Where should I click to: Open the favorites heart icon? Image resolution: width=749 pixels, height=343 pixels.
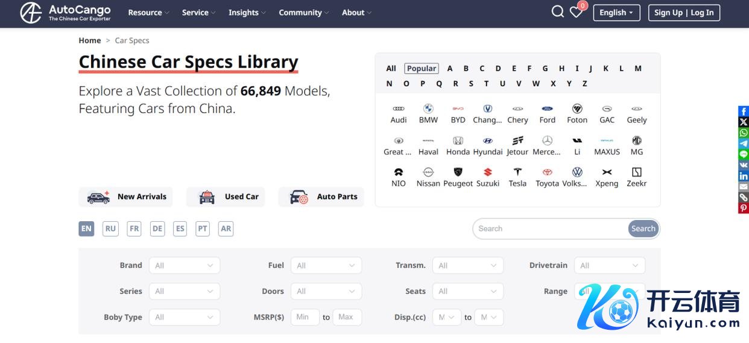(x=576, y=12)
